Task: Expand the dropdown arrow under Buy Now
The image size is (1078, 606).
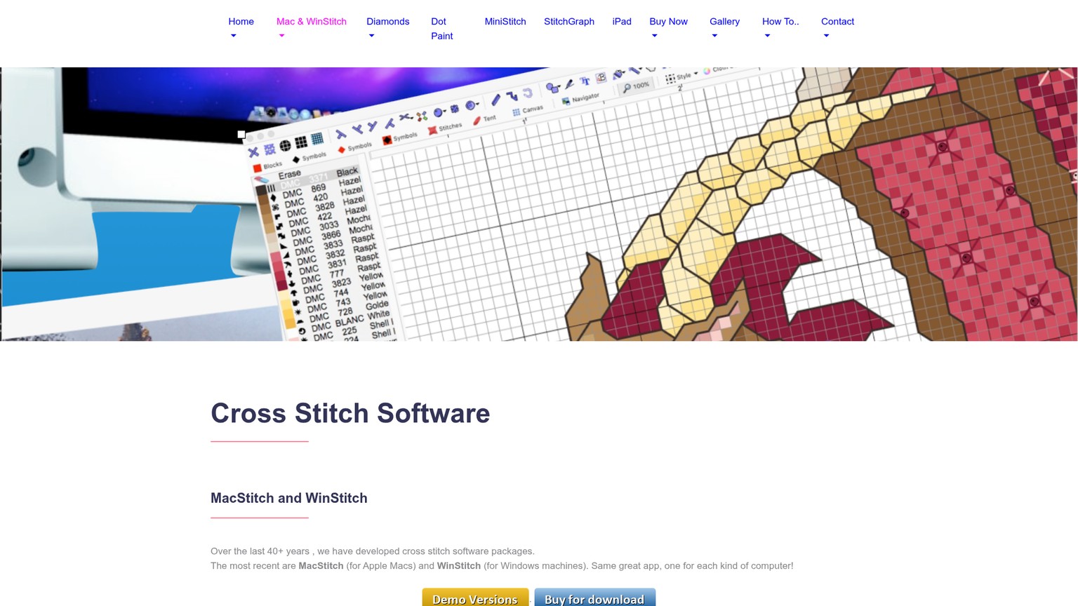Action: [x=654, y=36]
